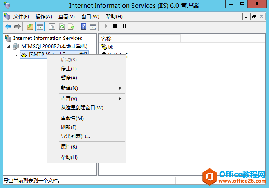Open the 查看(V) menu in menu bar

(x=67, y=17)
